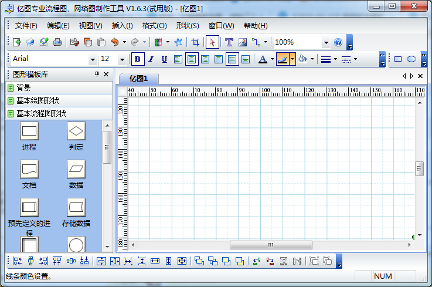
Task: Open the 100% zoom level dropdown
Action: point(326,42)
